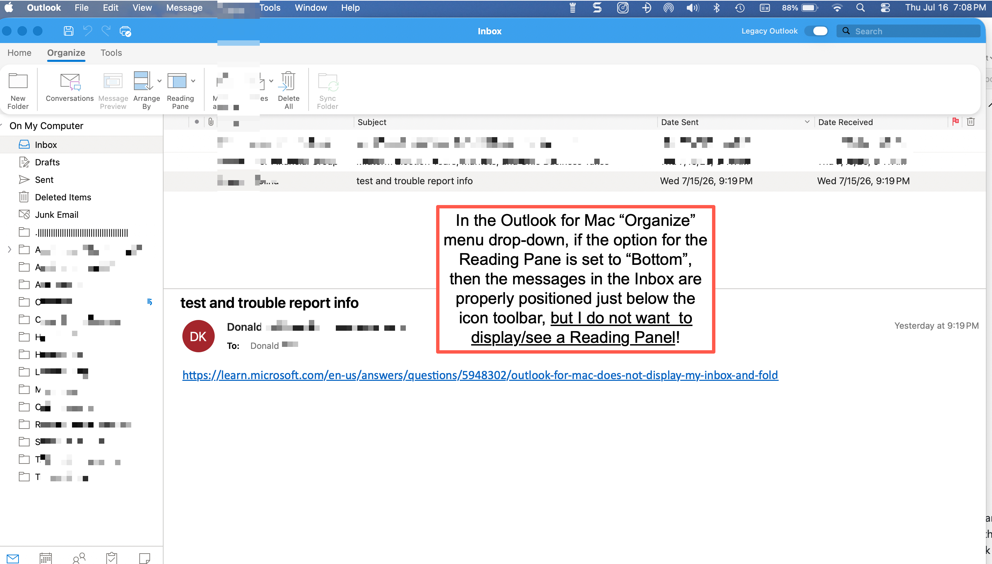Image resolution: width=992 pixels, height=564 pixels.
Task: Switch to the Home ribbon tab
Action: click(x=20, y=53)
